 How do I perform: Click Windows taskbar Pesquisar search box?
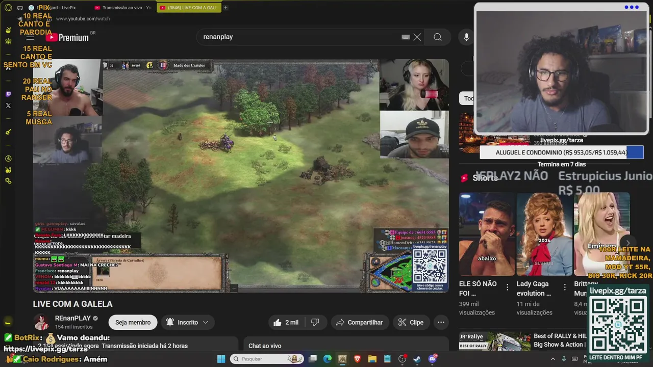(x=267, y=359)
